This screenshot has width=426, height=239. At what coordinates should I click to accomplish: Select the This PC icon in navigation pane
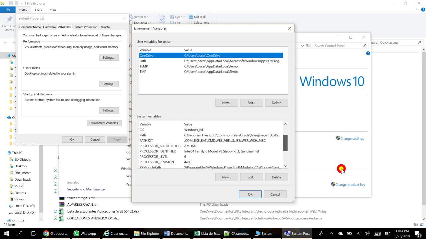(9, 153)
